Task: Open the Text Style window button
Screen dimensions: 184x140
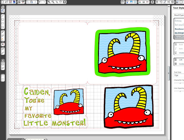Action: [152, 2]
